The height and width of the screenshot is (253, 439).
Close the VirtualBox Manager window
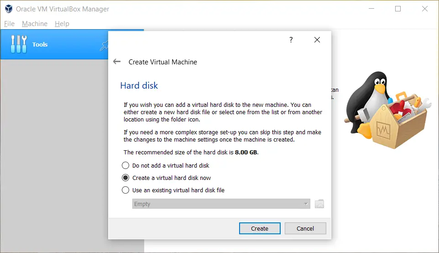tap(425, 9)
